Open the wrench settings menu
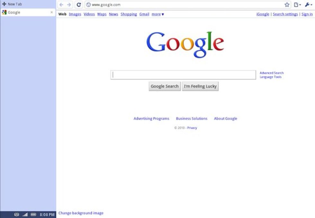The image size is (315, 218). pyautogui.click(x=308, y=5)
